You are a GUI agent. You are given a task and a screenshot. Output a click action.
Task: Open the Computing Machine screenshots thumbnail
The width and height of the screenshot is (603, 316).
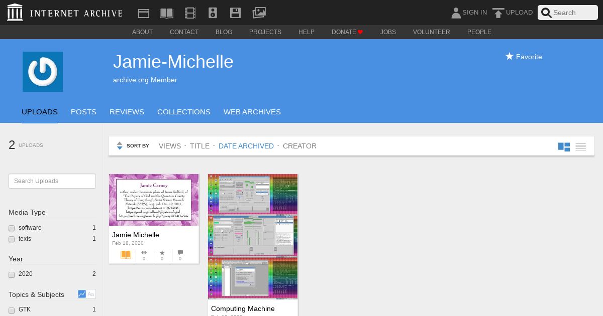[253, 237]
